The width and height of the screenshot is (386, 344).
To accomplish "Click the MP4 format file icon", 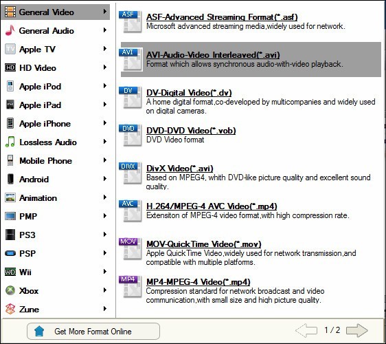I will click(130, 286).
